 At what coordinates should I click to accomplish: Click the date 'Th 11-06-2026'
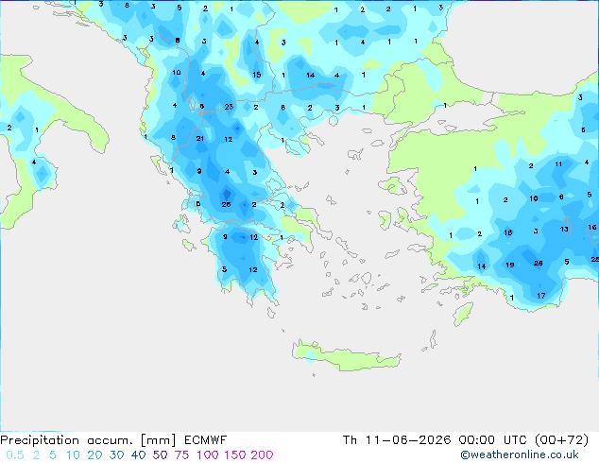pyautogui.click(x=397, y=440)
